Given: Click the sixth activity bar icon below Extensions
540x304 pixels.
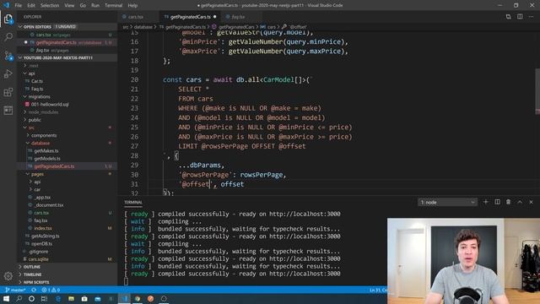Looking at the screenshot, I should point(8,111).
